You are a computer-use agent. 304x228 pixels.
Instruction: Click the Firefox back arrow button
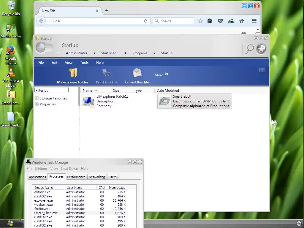click(x=41, y=21)
